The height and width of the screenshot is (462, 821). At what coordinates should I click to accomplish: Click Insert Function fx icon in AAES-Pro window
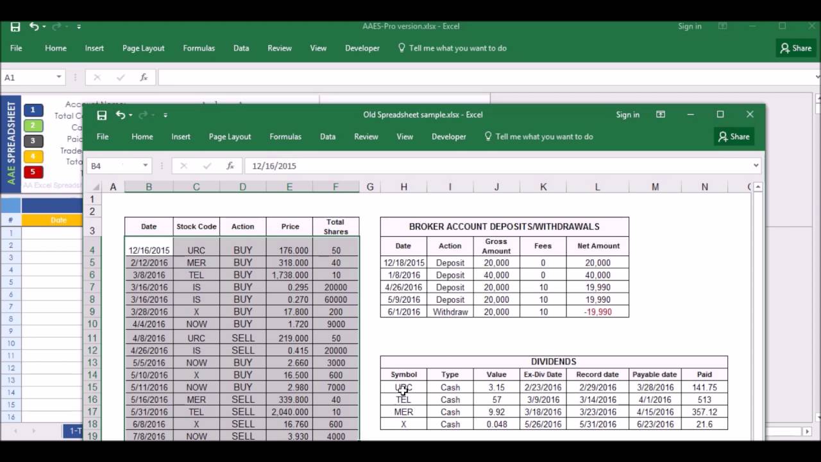pyautogui.click(x=144, y=77)
